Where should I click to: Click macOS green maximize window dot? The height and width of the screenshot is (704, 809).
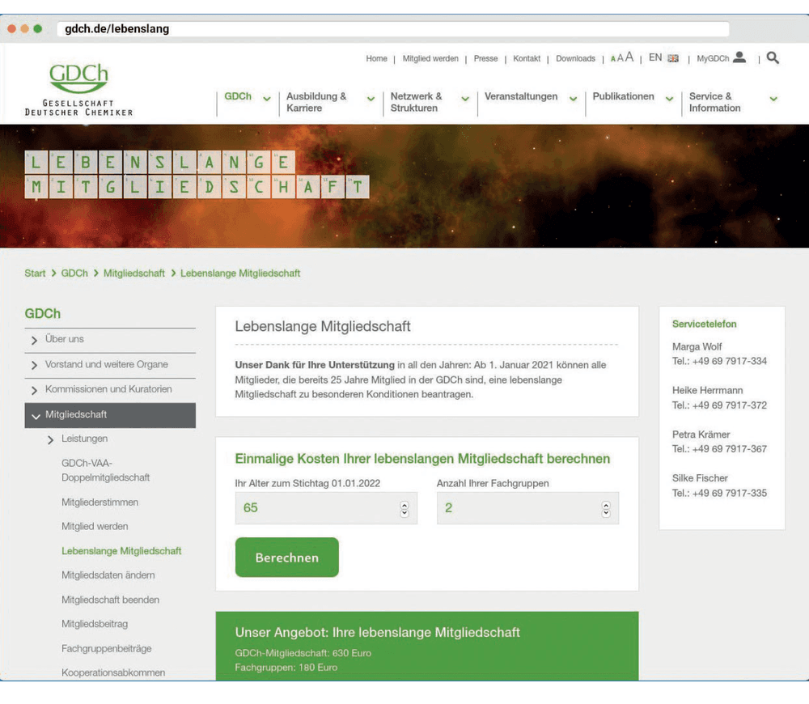[38, 29]
